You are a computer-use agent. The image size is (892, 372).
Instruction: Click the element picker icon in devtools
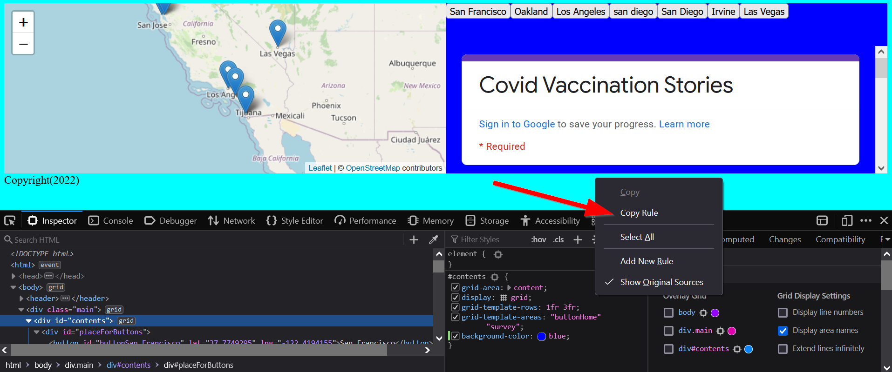coord(10,220)
